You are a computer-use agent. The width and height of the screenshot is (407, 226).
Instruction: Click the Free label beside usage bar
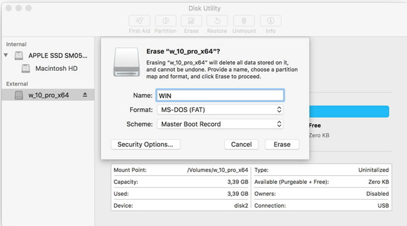pyautogui.click(x=315, y=126)
